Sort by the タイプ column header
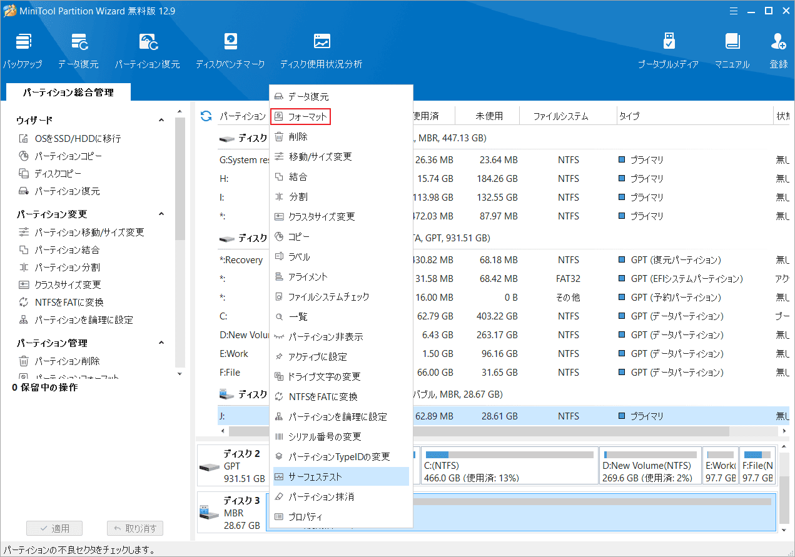 [694, 116]
